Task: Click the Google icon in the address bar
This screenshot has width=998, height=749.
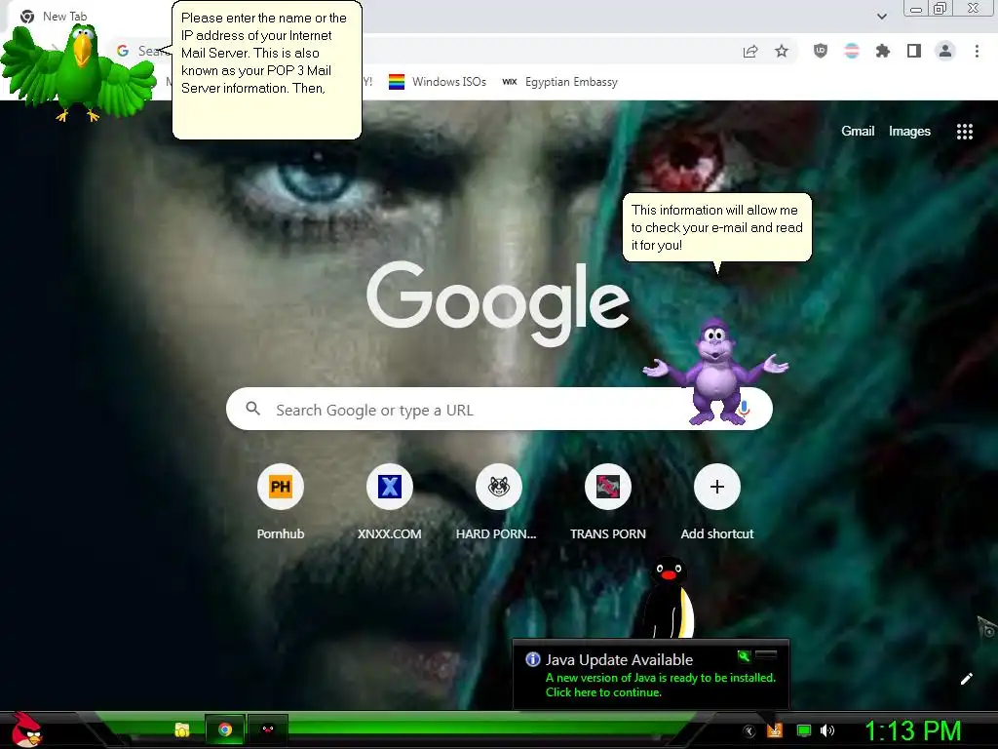Action: tap(123, 51)
